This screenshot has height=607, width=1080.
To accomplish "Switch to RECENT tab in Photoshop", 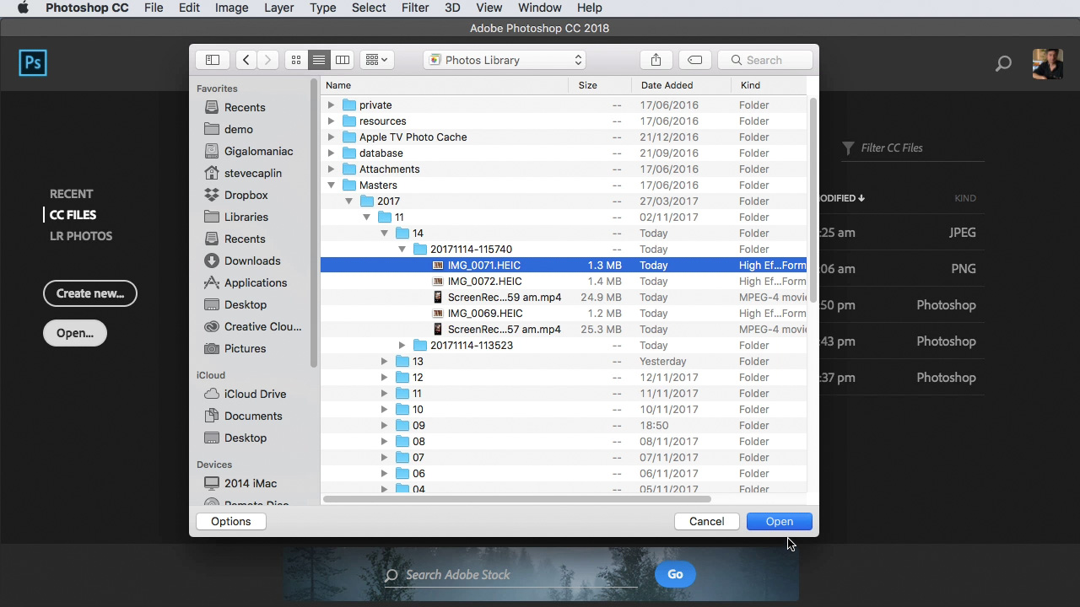I will pos(71,194).
